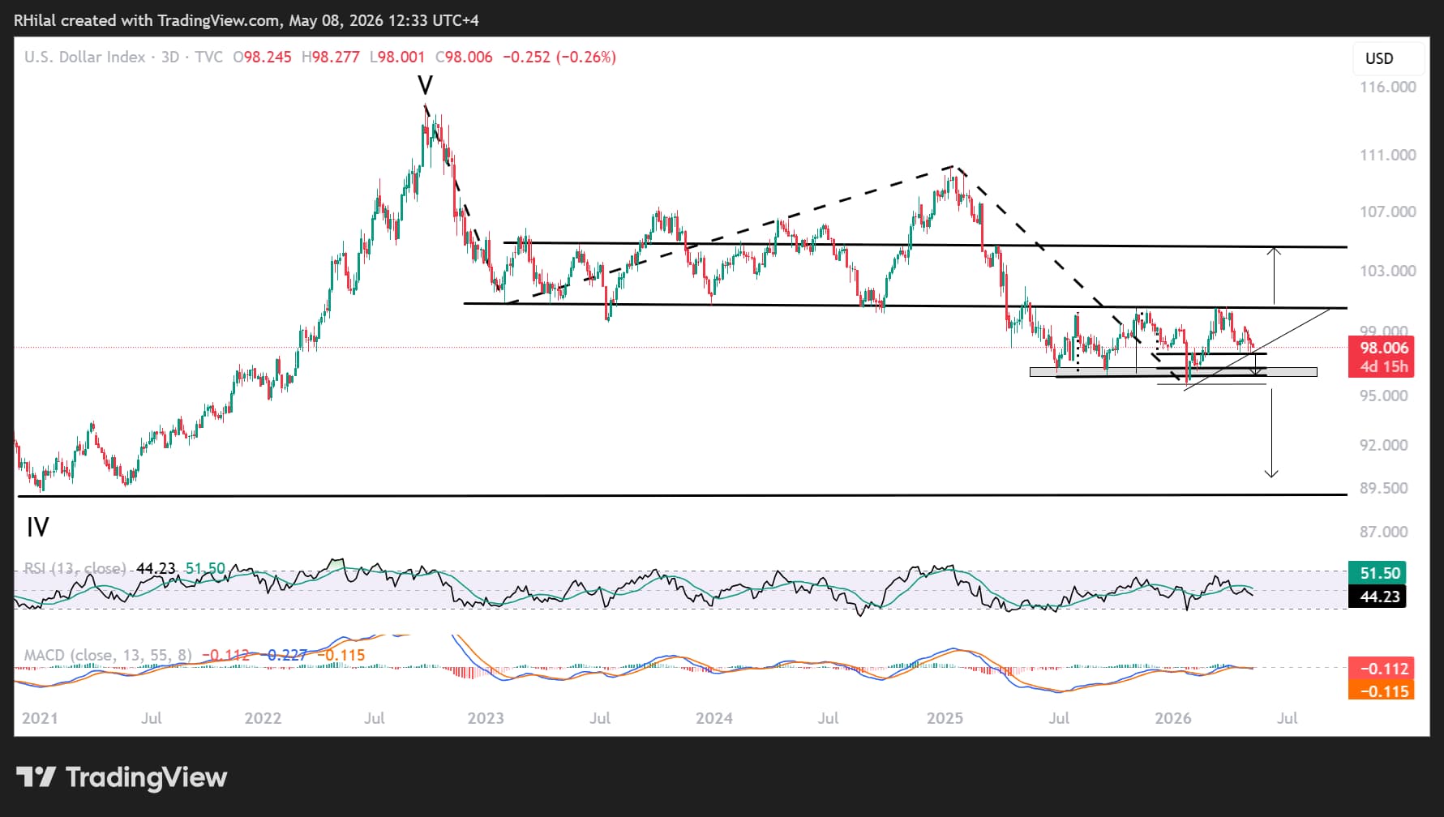The height and width of the screenshot is (817, 1444).
Task: Click the close value C98.006 in the legend
Action: (464, 57)
